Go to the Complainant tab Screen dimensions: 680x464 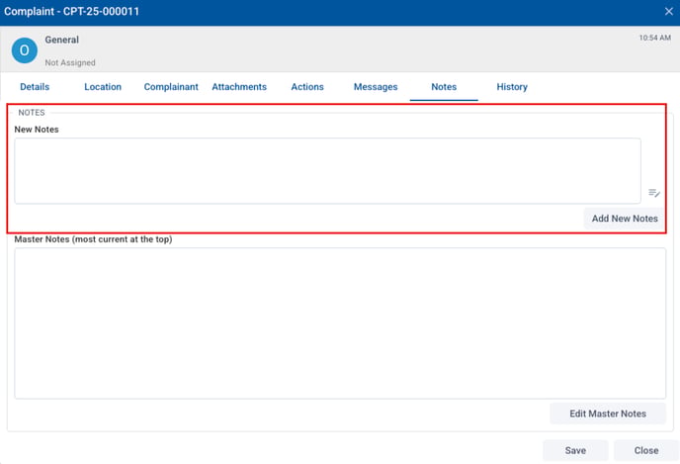(x=171, y=87)
